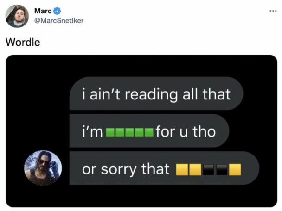Image resolution: width=282 pixels, height=211 pixels.
Task: Click the middle green square of five
Action: [130, 132]
